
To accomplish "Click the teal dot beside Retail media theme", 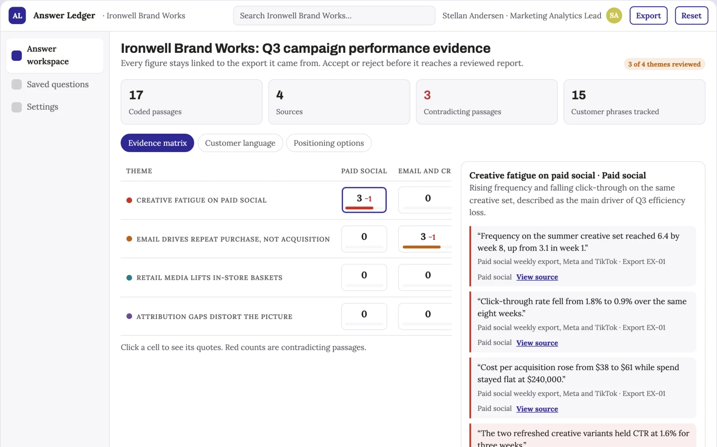I will point(129,278).
